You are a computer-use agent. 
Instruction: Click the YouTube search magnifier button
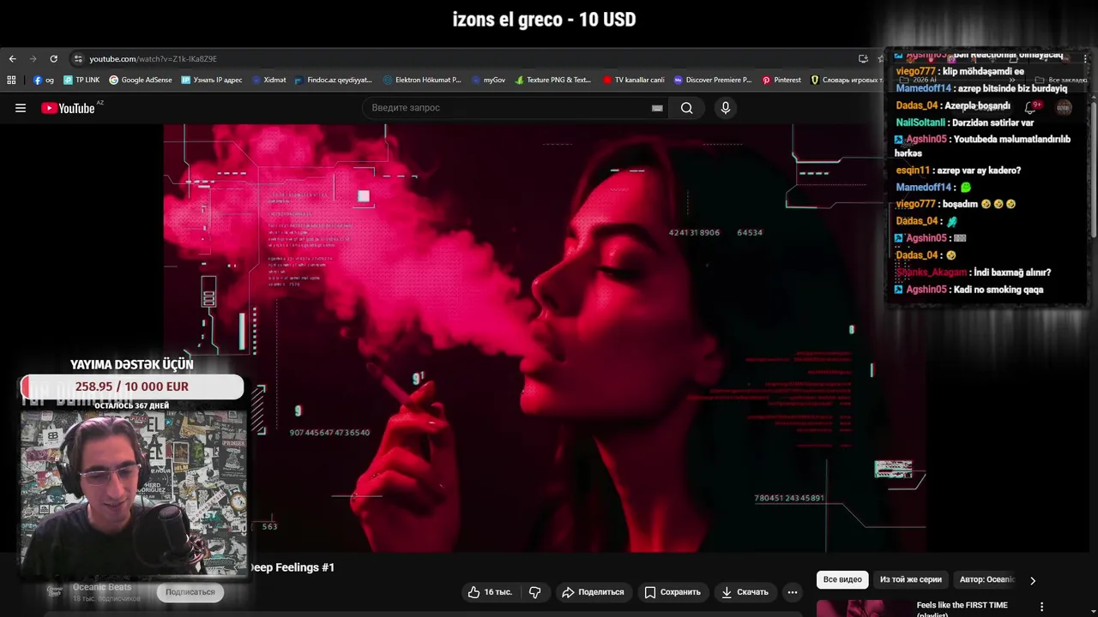point(687,108)
